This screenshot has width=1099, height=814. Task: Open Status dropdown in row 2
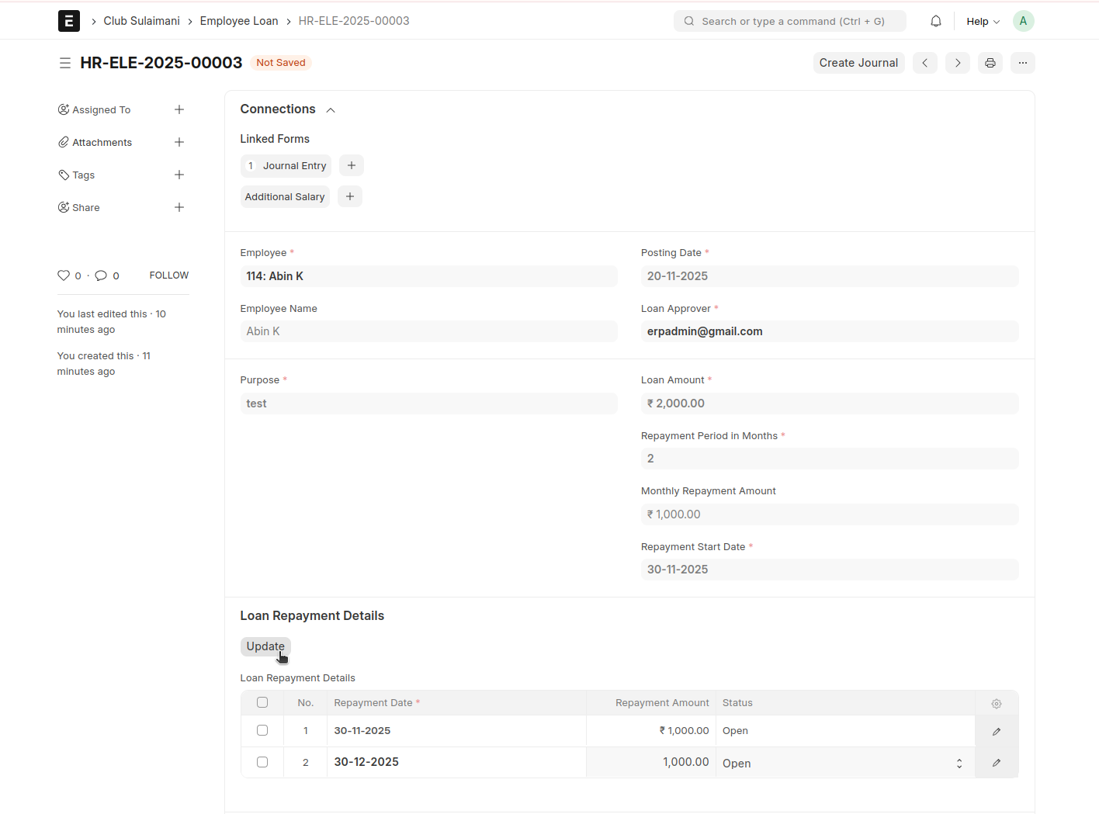(x=844, y=763)
